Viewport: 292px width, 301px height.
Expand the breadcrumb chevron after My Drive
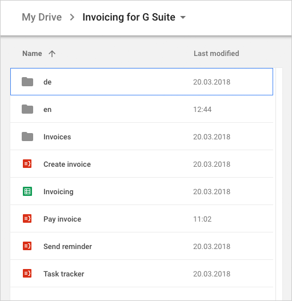coord(72,17)
